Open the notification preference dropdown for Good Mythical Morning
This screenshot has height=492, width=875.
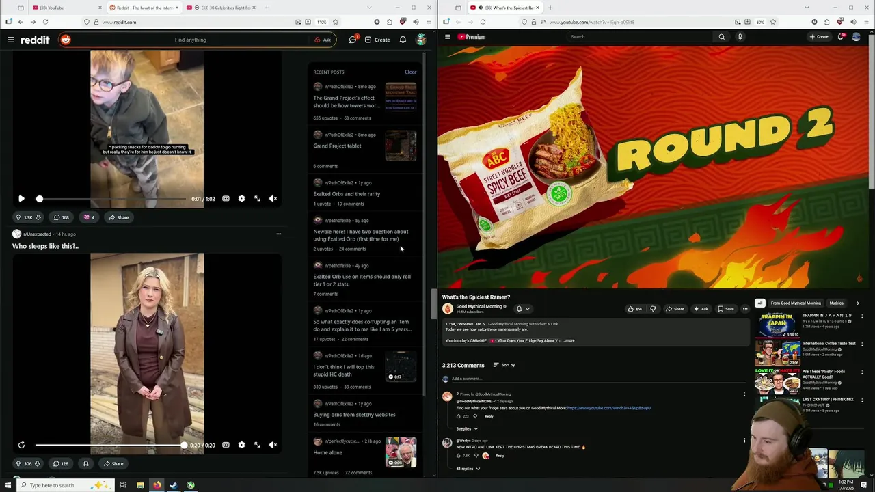(522, 309)
